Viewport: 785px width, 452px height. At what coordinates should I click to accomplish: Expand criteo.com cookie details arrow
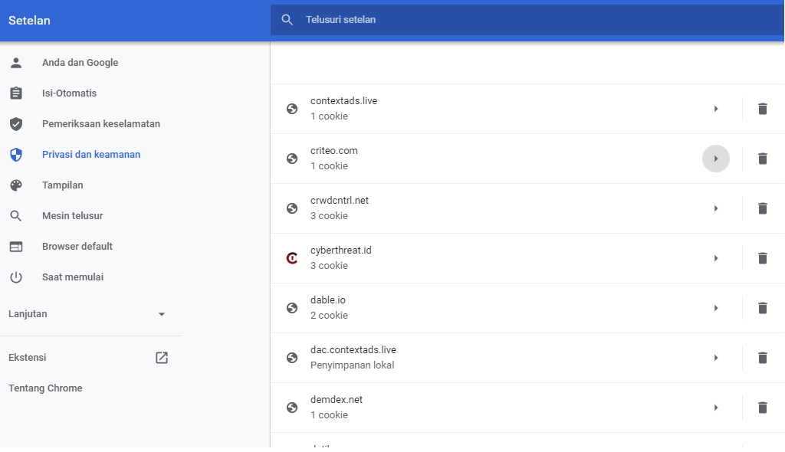716,159
